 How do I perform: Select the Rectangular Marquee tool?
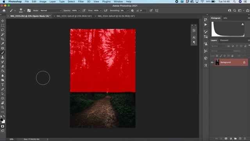click(x=3, y=25)
